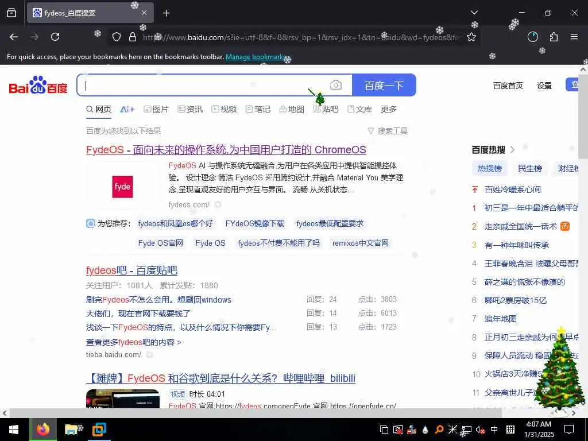Focus the address bar URL
Screen dimensions: 588x441
[x=300, y=37]
